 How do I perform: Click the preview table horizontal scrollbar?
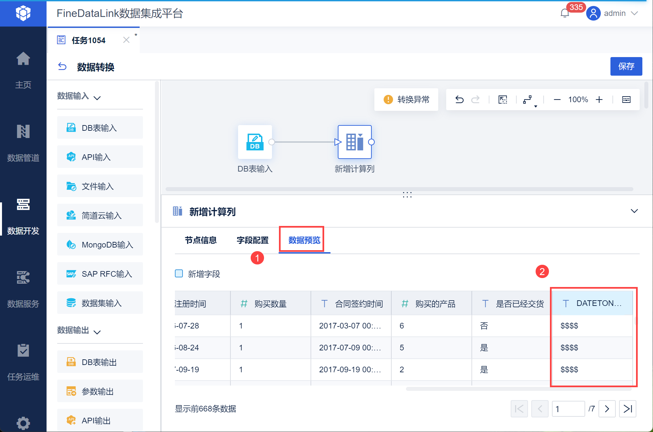[x=519, y=389]
